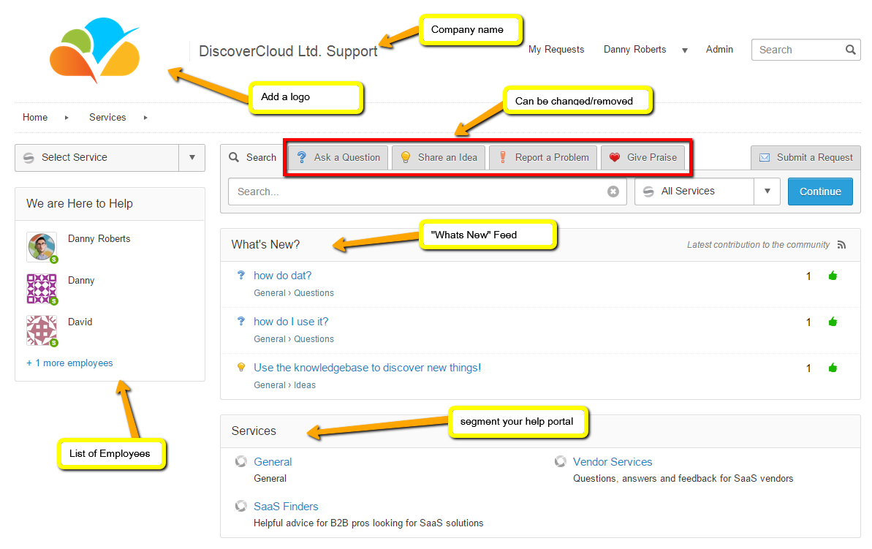
Task: Click Danny Roberts' avatar photo
Action: coord(41,246)
